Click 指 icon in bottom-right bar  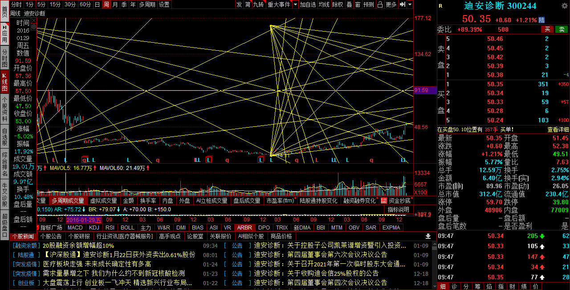pyautogui.click(x=501, y=286)
